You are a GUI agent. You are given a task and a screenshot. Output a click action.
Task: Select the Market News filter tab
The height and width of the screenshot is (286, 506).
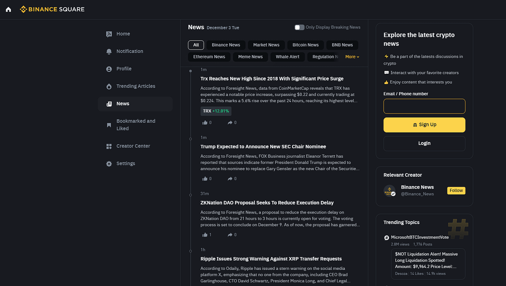(x=266, y=45)
